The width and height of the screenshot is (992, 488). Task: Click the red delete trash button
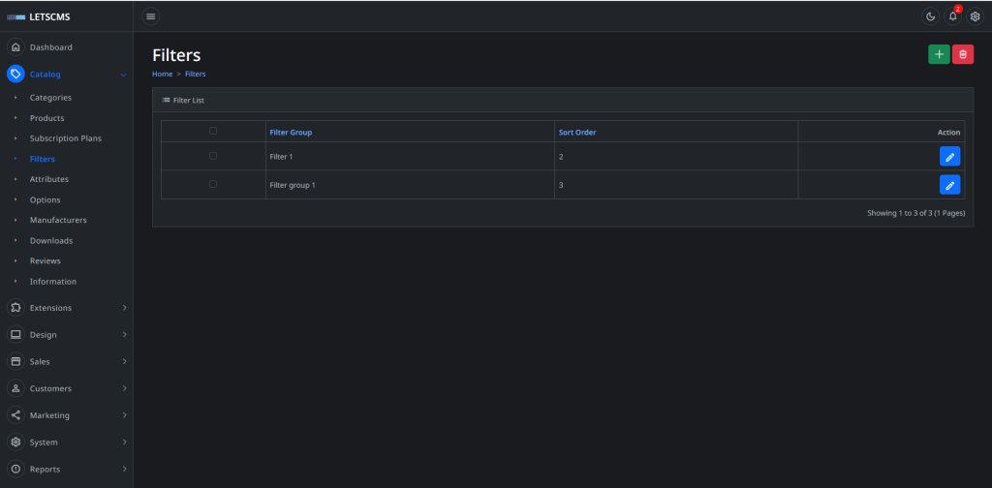(x=963, y=54)
